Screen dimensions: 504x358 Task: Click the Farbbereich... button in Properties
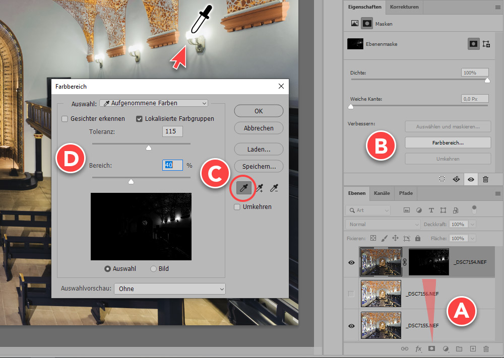click(448, 142)
